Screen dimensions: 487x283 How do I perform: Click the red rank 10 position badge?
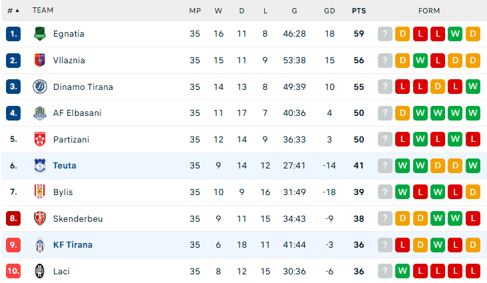click(x=14, y=271)
